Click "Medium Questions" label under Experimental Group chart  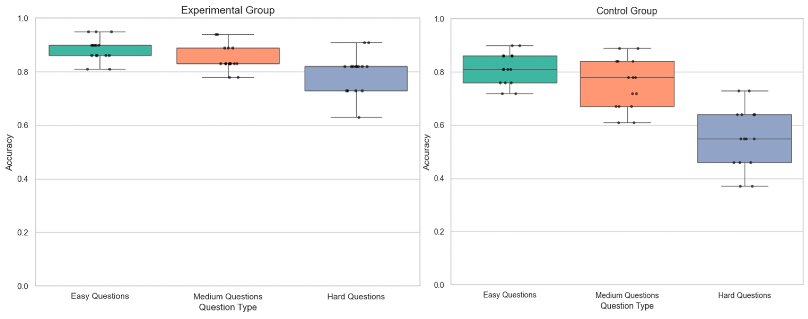(228, 296)
